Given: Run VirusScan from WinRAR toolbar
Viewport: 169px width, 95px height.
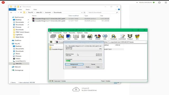Looking at the screenshot, I should 114,37.
